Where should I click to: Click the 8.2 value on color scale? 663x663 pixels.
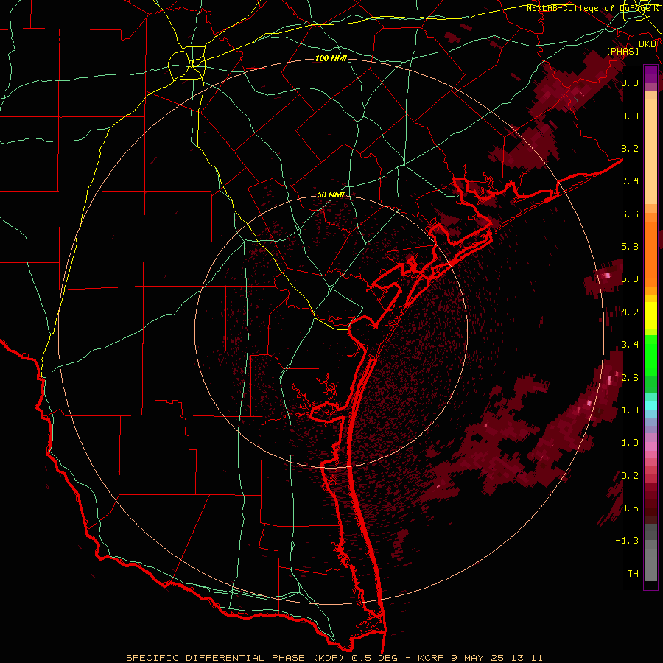coord(630,148)
